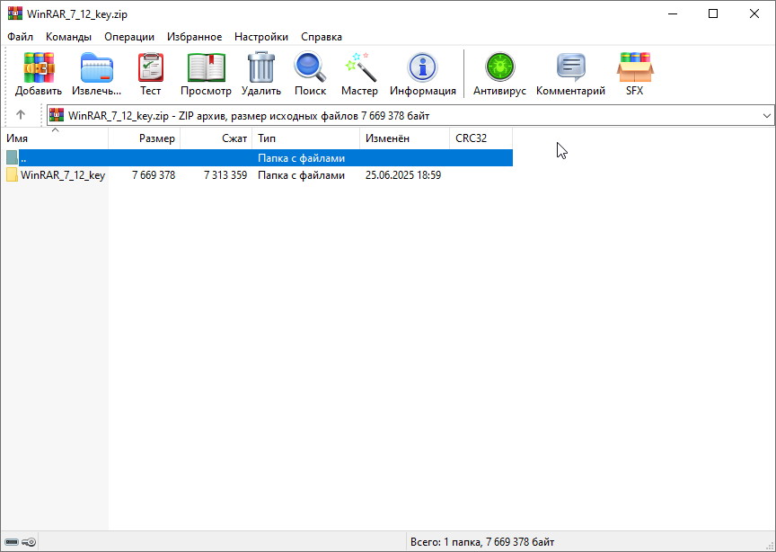Expand the address bar dropdown arrow
The width and height of the screenshot is (776, 552).
(x=767, y=115)
